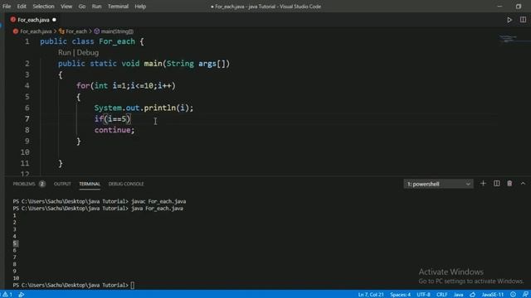The image size is (531, 298).
Task: Click the System.out.println(i); line
Action: point(144,108)
